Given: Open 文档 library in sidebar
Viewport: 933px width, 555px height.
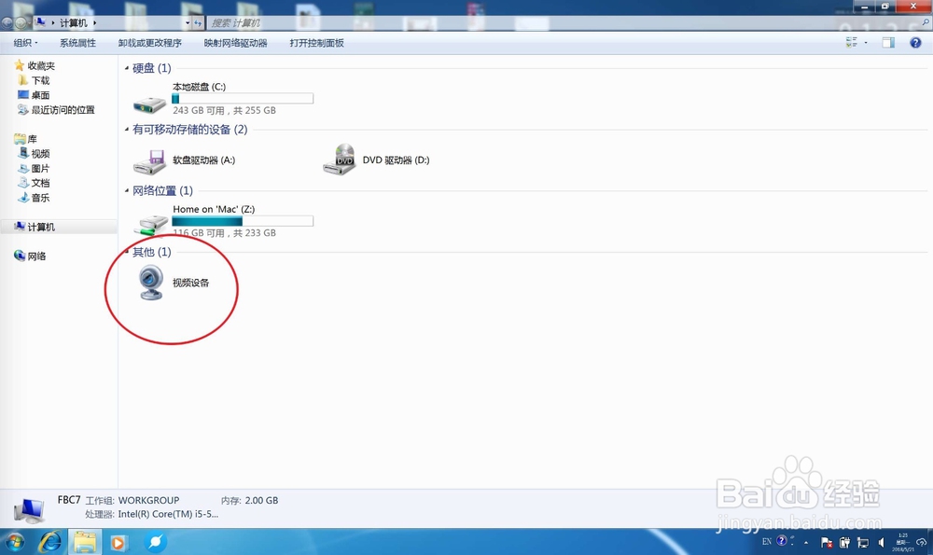Looking at the screenshot, I should [x=34, y=183].
